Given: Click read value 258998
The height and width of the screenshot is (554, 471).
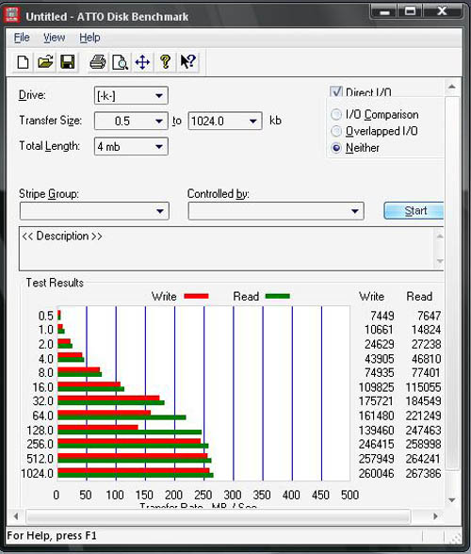Looking at the screenshot, I should [x=423, y=444].
